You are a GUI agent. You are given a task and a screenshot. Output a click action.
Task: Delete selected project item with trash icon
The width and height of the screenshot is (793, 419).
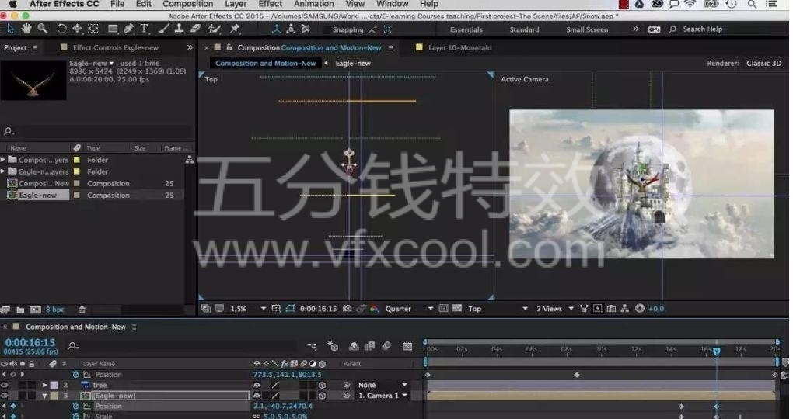(82, 310)
